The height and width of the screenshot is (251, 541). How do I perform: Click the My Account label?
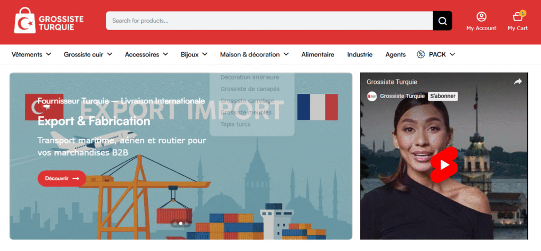click(481, 28)
